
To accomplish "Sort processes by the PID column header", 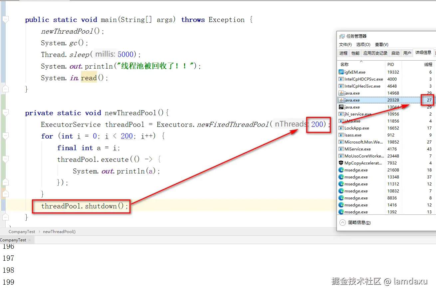I will point(393,64).
